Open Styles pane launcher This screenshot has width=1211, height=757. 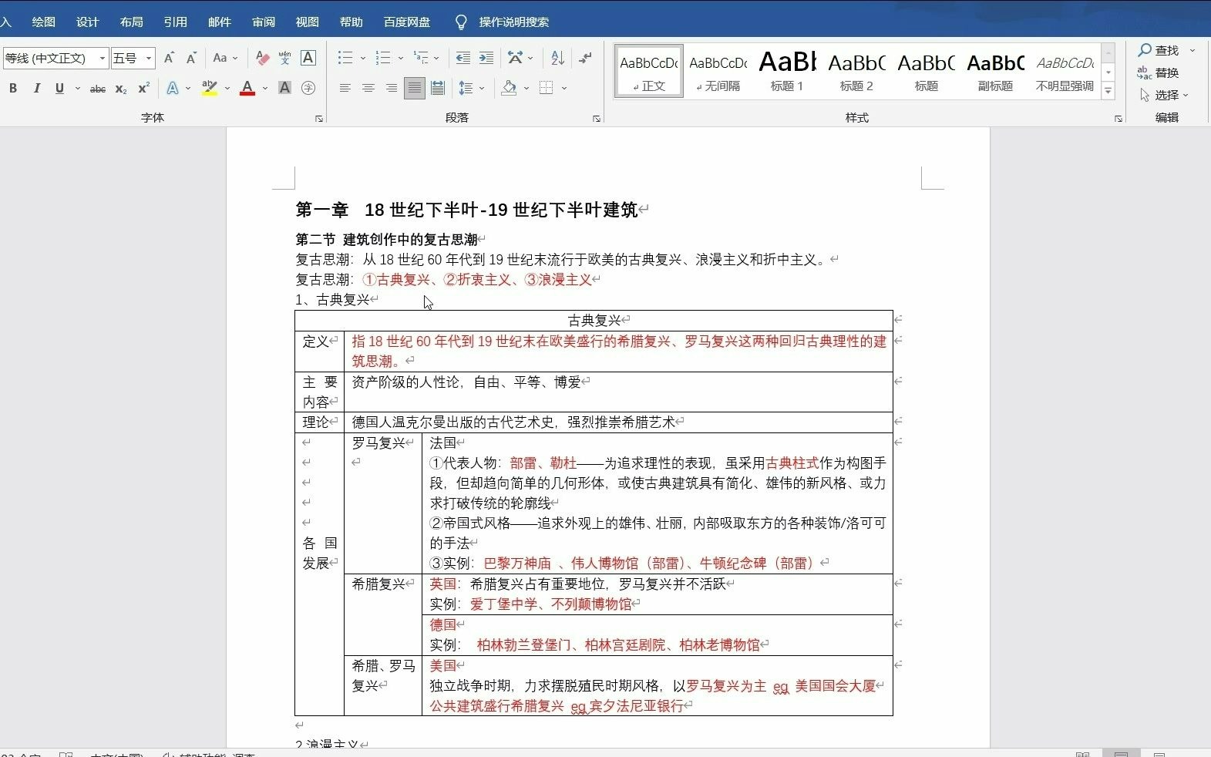click(x=1118, y=119)
